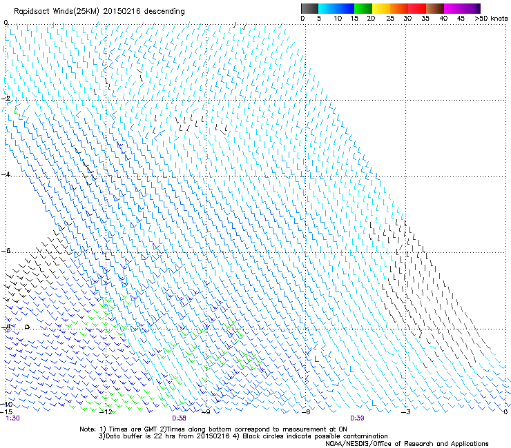The width and height of the screenshot is (511, 448).
Task: Select the yellow 20–25 knots legend segment
Action: [380, 8]
